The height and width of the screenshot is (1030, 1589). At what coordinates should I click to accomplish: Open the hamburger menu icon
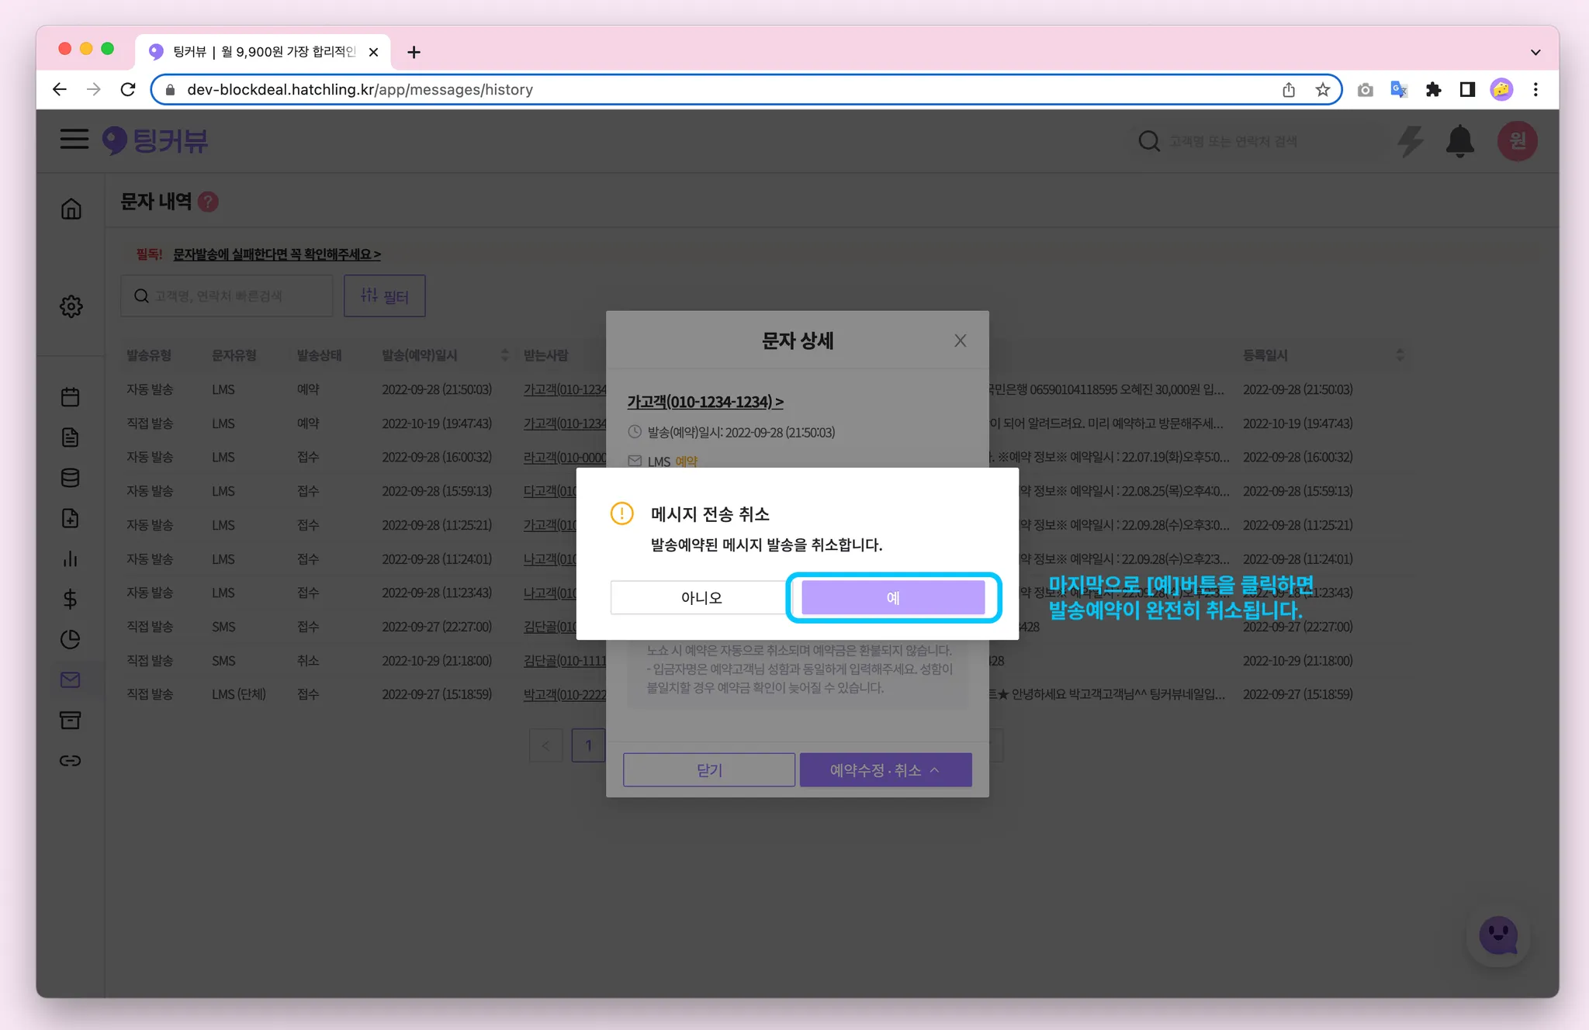[74, 140]
